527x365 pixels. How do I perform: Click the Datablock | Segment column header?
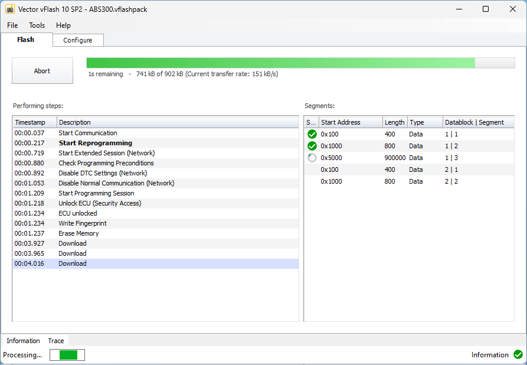click(x=478, y=122)
